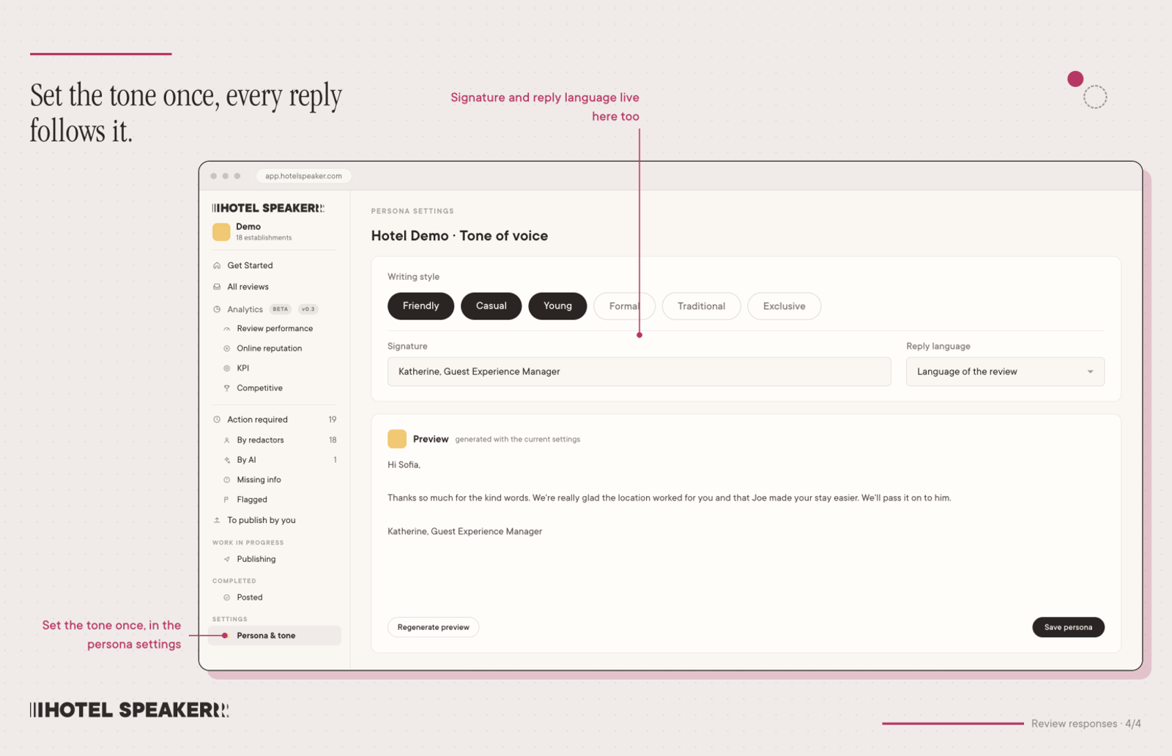Click the By redactors person icon
Screen dimensions: 1172x756
tap(227, 440)
